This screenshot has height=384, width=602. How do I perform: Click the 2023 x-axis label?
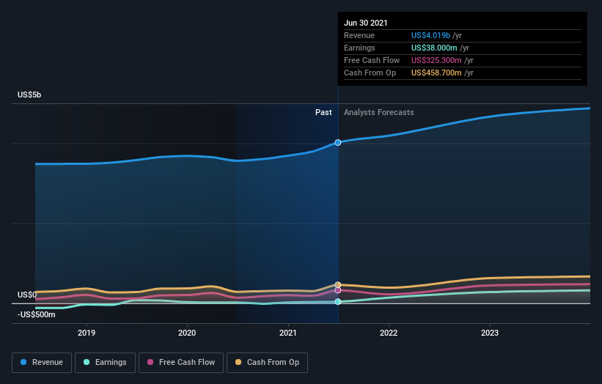490,333
